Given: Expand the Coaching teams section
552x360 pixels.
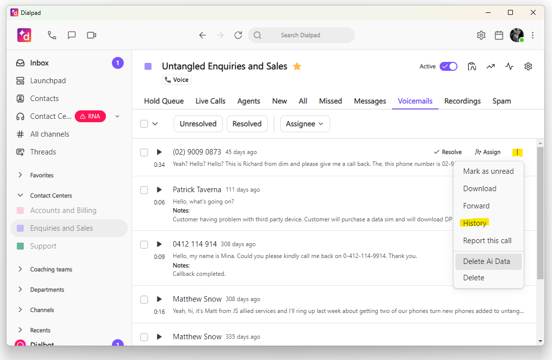Looking at the screenshot, I should pyautogui.click(x=20, y=269).
